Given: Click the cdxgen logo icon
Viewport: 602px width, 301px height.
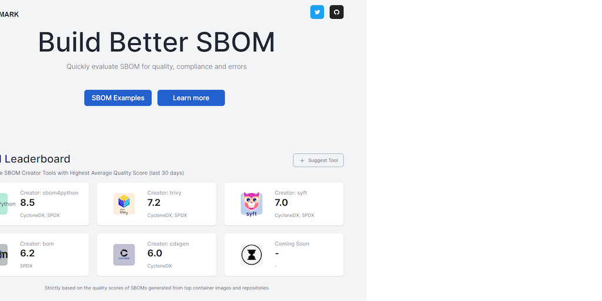Looking at the screenshot, I should click(x=124, y=255).
